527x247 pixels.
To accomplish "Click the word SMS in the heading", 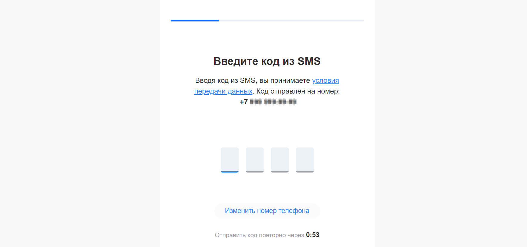I will tap(309, 61).
